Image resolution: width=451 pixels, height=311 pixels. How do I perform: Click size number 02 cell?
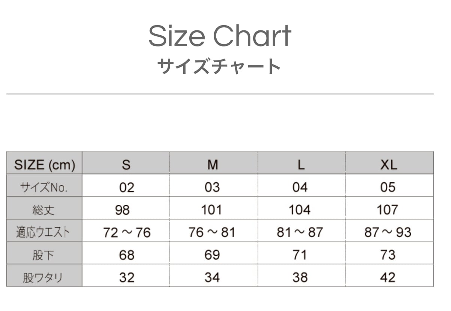pos(127,187)
